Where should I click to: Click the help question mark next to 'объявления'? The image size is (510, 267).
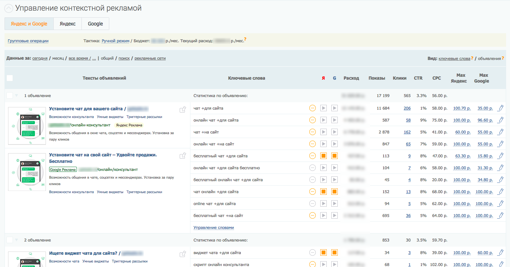point(503,58)
